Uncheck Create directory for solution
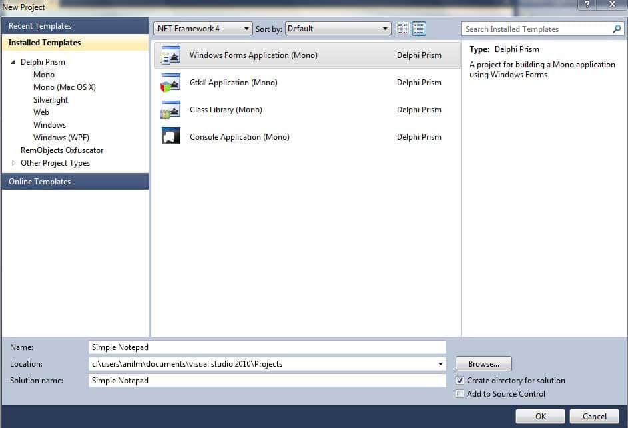Viewport: 628px width, 428px height. (x=460, y=381)
